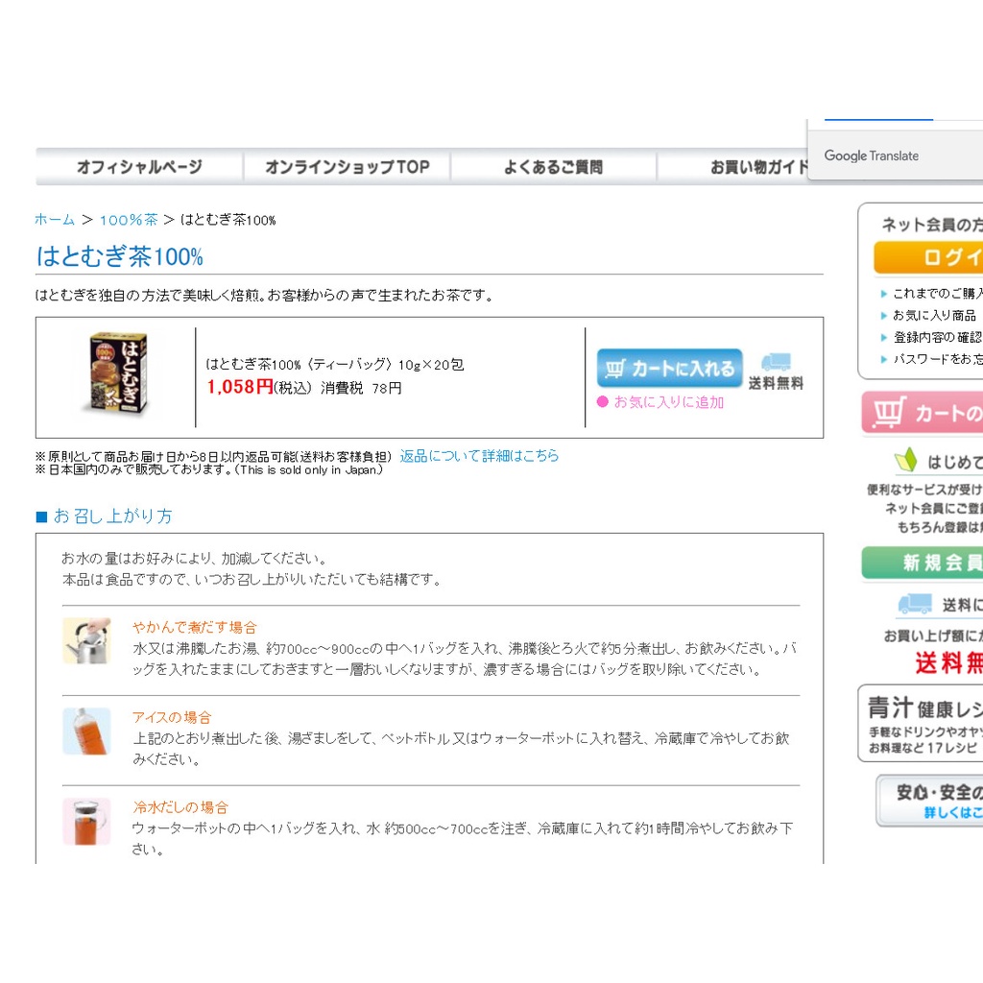Click the お気に入り商品 sidebar link

tap(934, 315)
